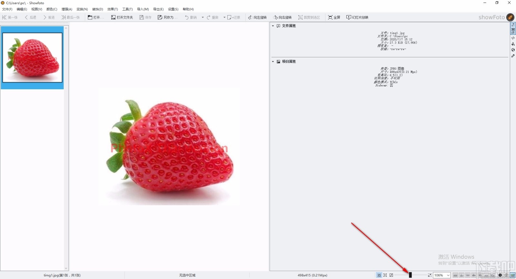Rotate image right with 向右旋转

coord(282,17)
